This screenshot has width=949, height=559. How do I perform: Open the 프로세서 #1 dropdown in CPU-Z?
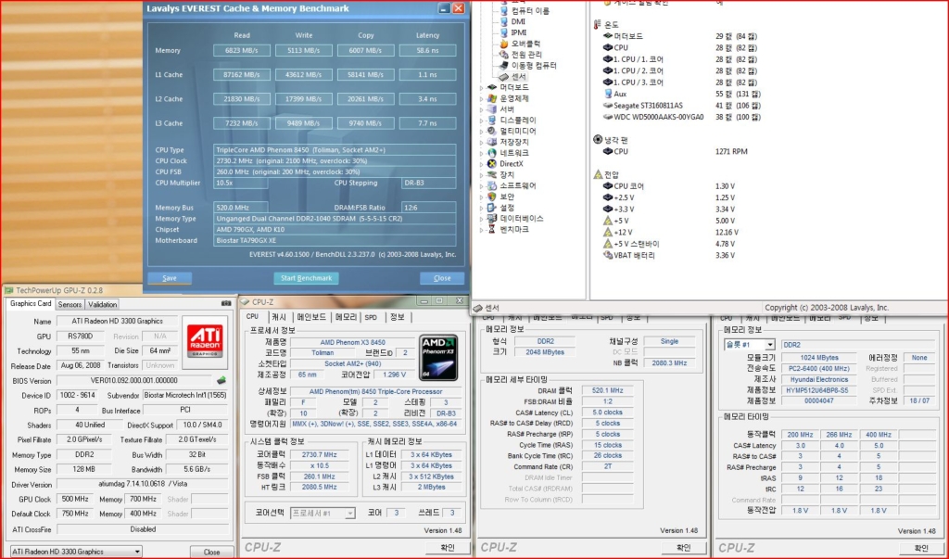click(x=323, y=513)
